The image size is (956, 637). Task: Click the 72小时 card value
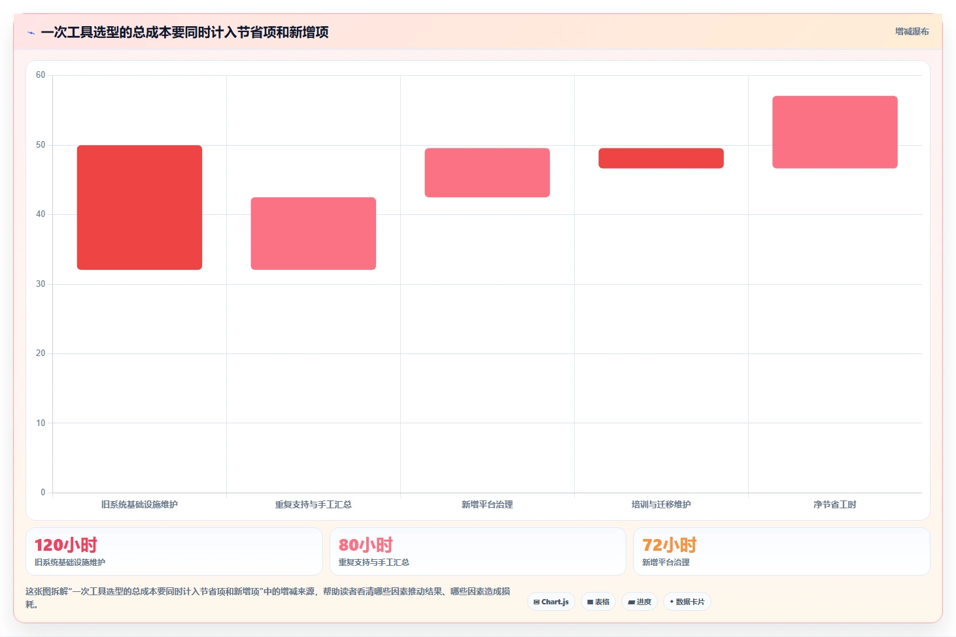pyautogui.click(x=670, y=545)
